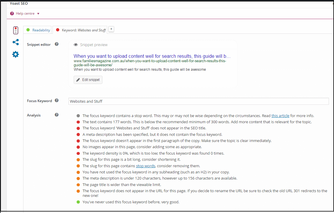Click the eye icon beside Snippet preview
334x213 pixels.
(x=76, y=45)
